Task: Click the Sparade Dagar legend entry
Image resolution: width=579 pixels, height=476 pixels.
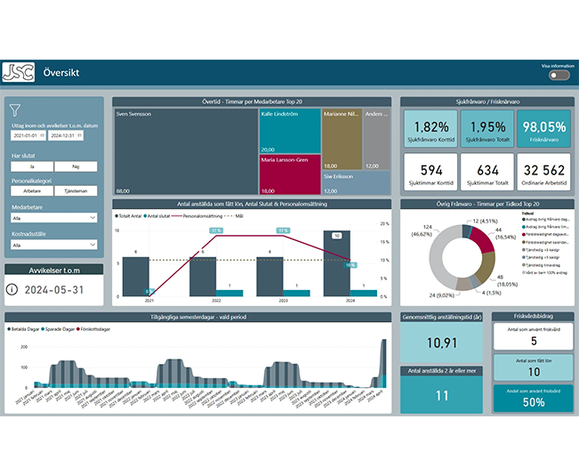Action: pos(58,329)
